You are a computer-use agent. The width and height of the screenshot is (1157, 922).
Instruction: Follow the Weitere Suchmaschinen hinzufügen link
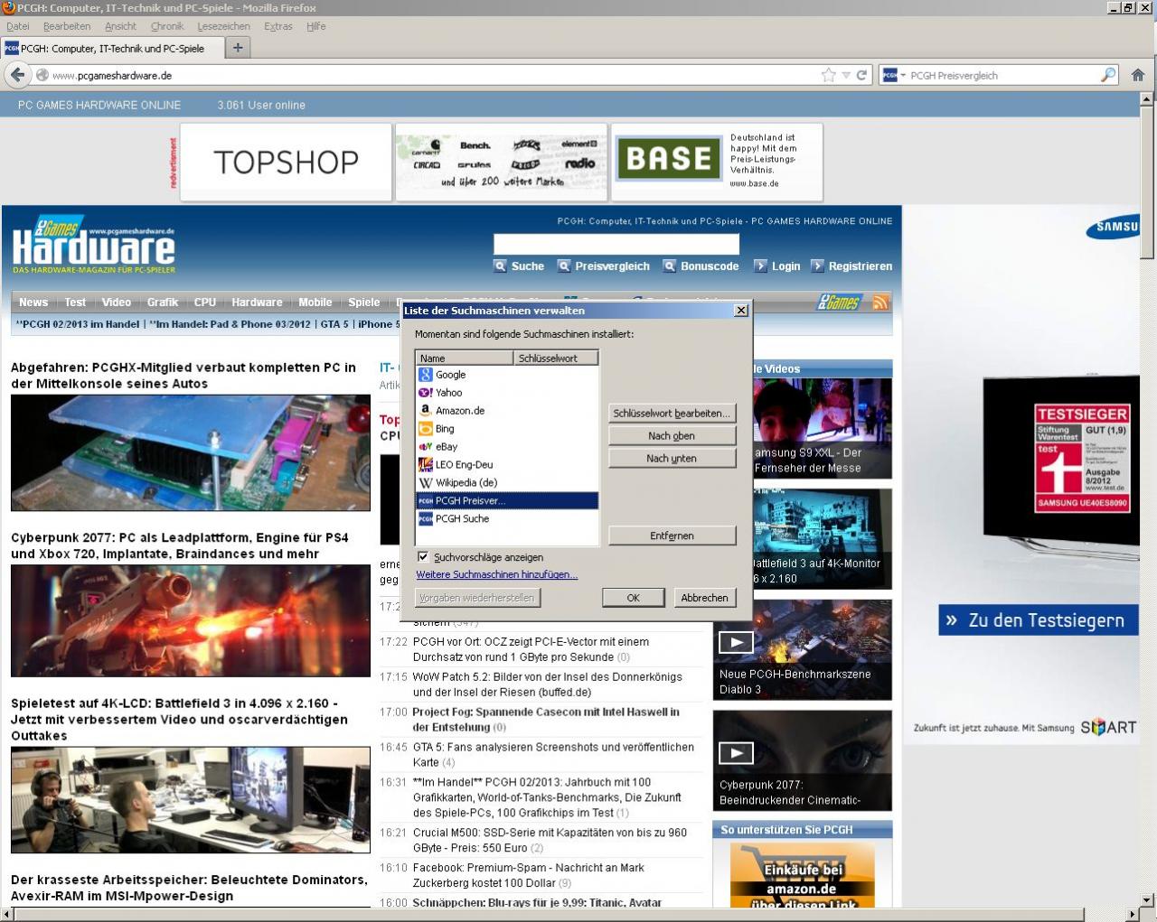coord(497,575)
